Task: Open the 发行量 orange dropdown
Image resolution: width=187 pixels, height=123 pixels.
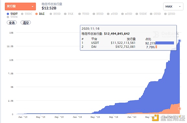Action: click(20, 6)
